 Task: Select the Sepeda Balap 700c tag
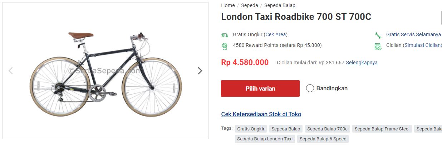tap(327, 129)
